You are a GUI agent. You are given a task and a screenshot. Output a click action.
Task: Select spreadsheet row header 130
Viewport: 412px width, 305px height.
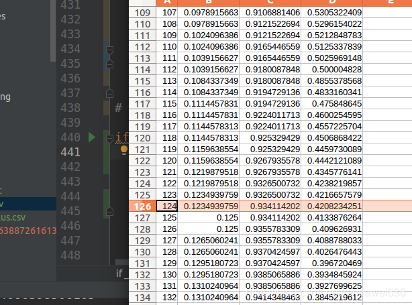[x=142, y=252]
